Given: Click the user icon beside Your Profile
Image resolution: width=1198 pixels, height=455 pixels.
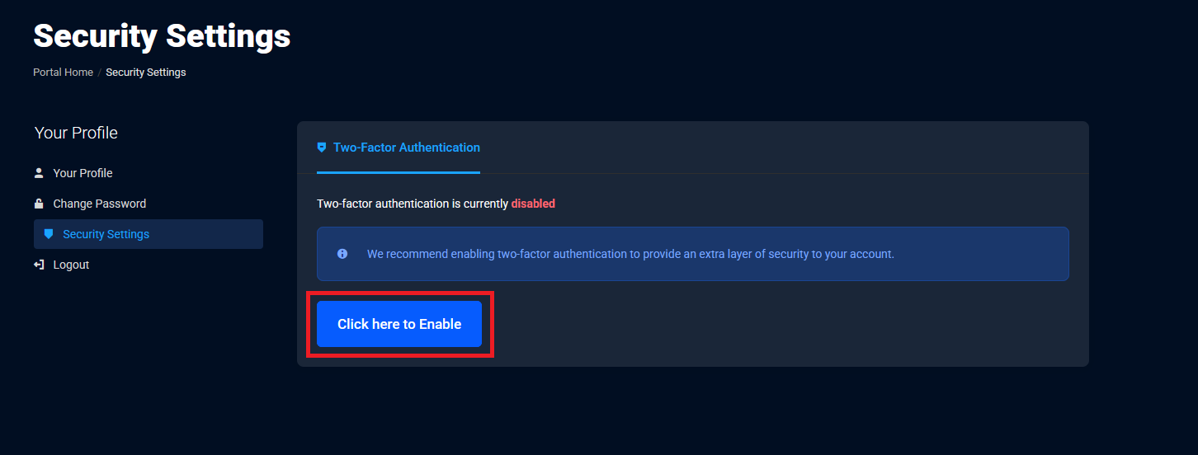Looking at the screenshot, I should pos(39,173).
